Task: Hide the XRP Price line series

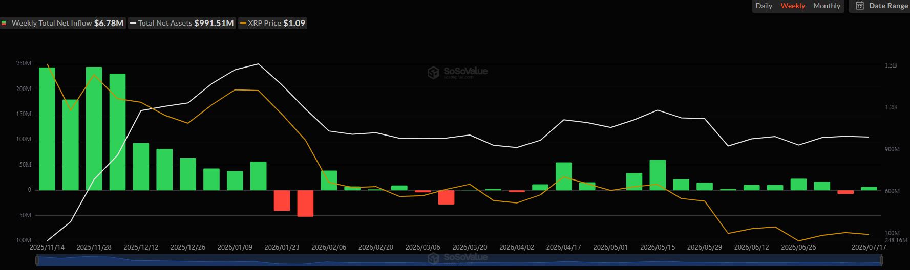Action: [272, 23]
